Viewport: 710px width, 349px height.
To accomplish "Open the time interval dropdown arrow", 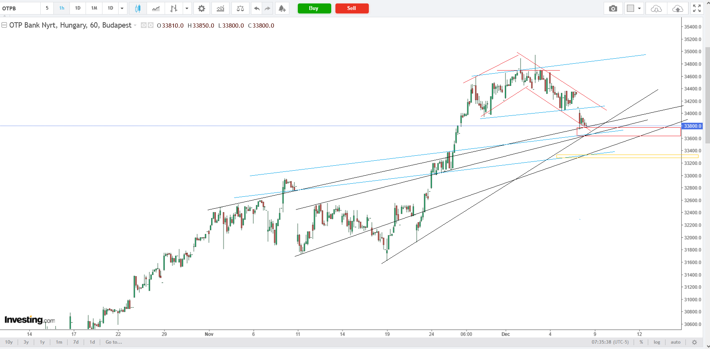I will 122,8.
